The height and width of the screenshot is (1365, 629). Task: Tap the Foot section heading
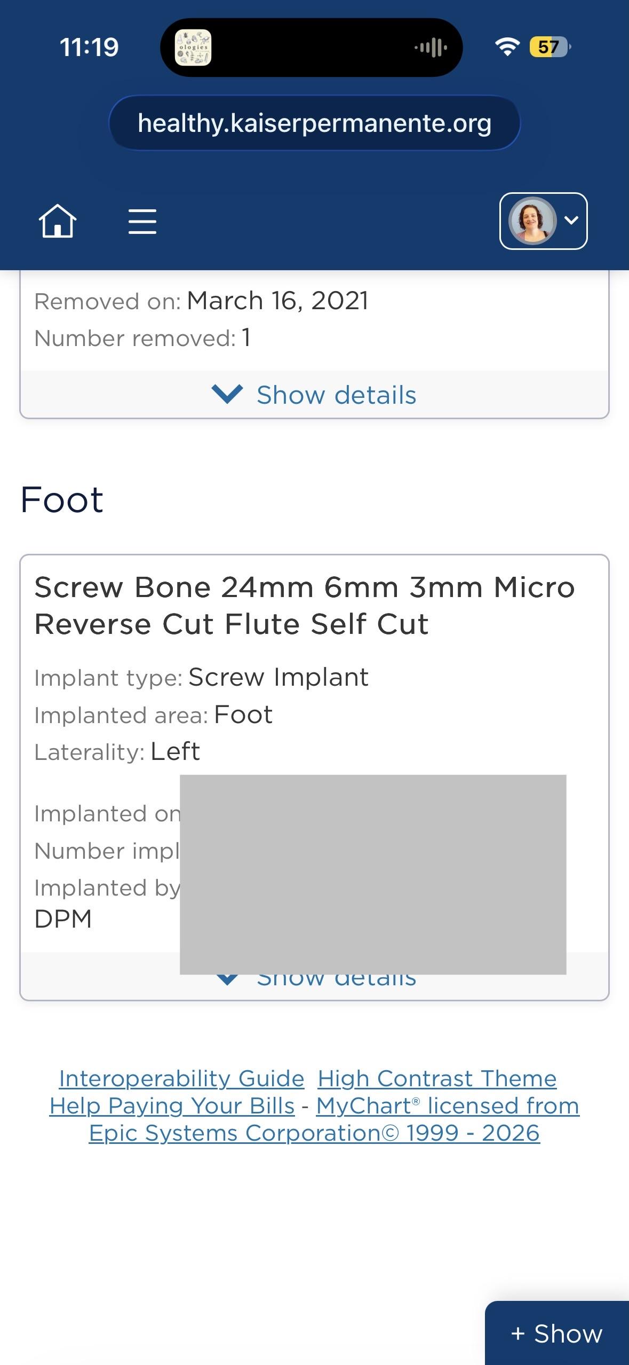(x=62, y=500)
